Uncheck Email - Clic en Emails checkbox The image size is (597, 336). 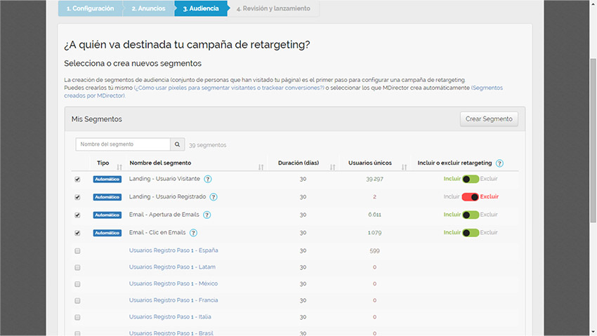pos(78,233)
